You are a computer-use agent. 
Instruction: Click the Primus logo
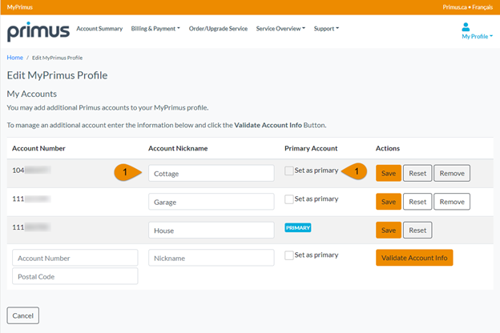pos(38,31)
